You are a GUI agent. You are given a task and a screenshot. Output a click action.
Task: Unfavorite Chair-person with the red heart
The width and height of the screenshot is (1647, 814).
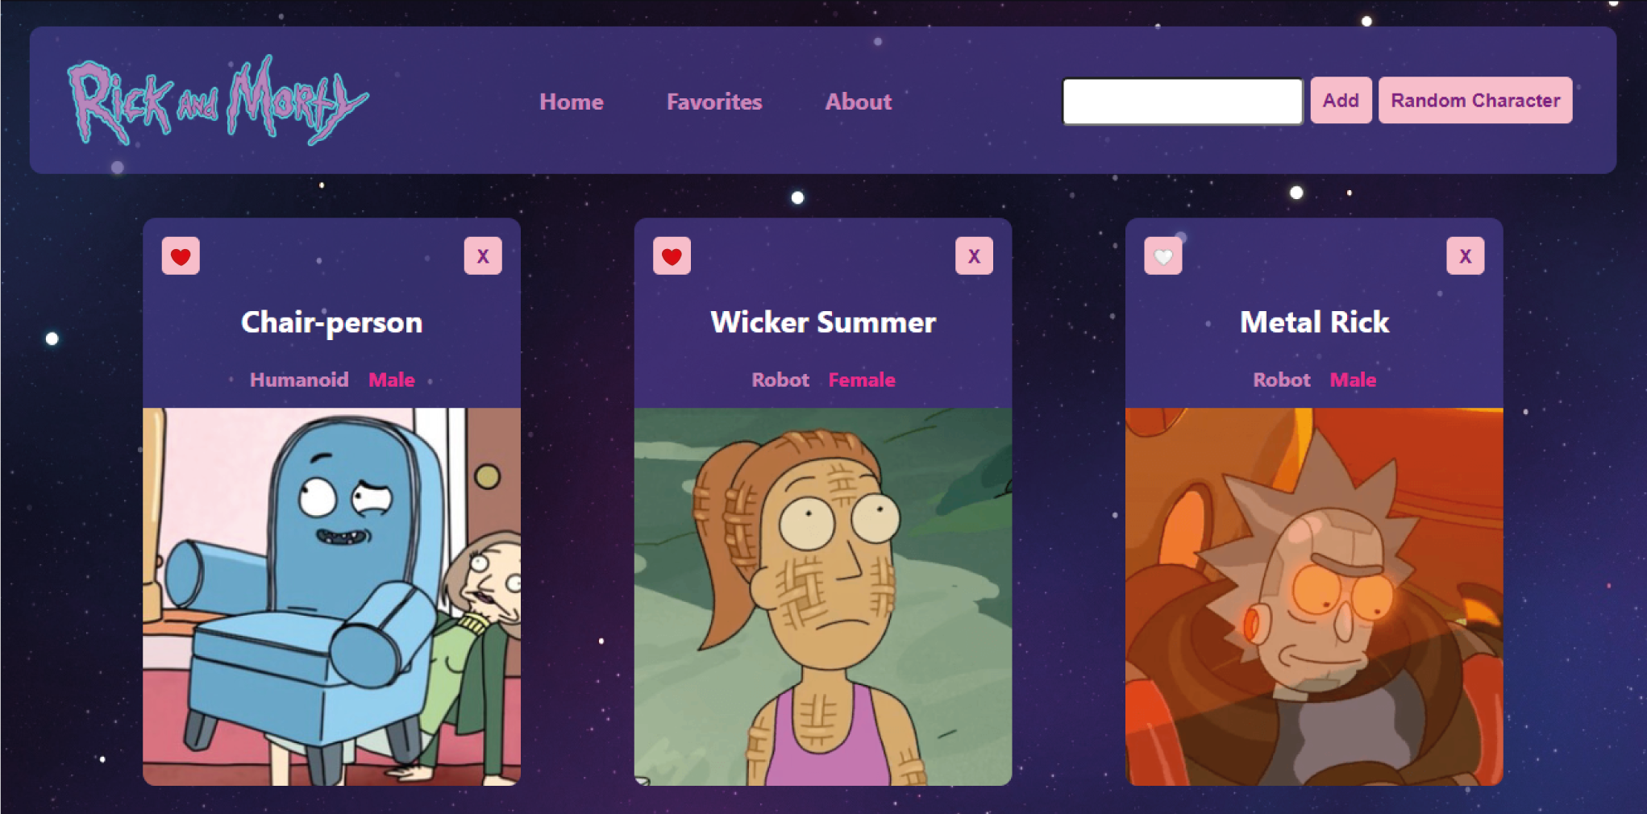(x=181, y=256)
